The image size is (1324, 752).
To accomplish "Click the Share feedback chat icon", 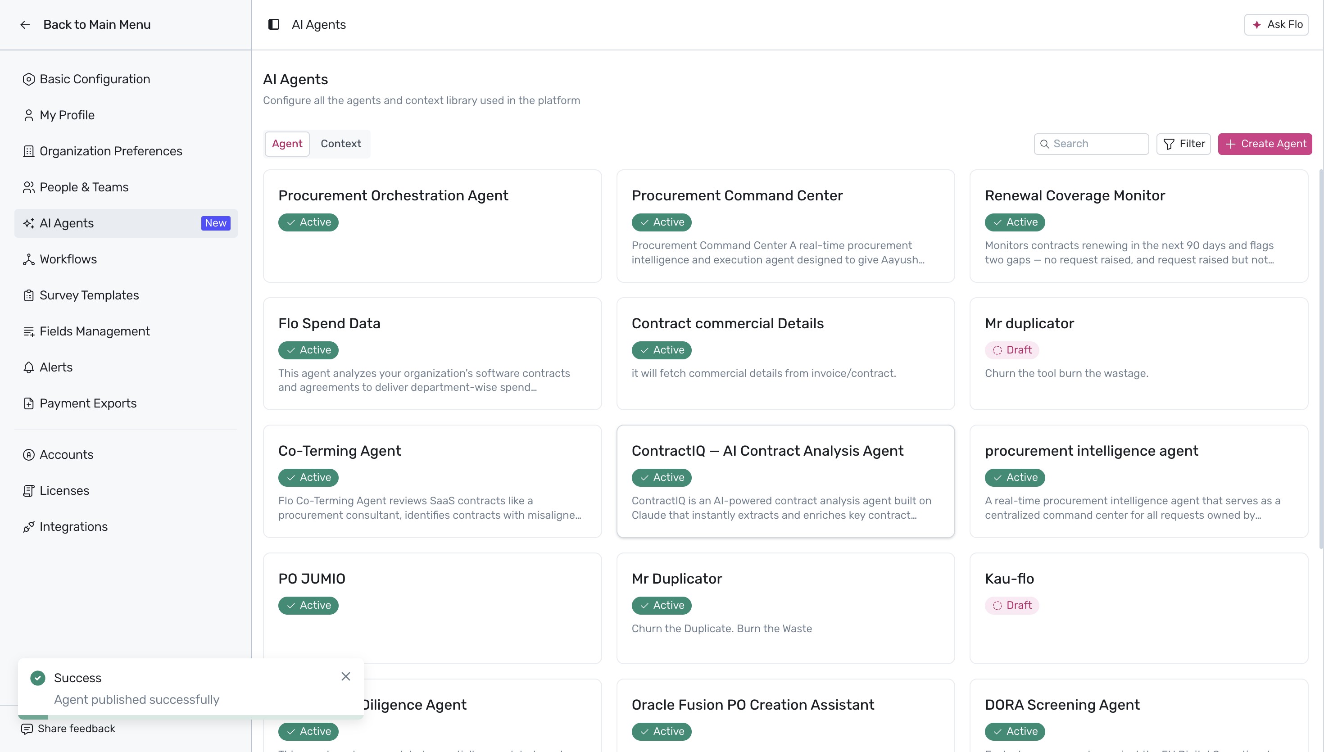I will coord(27,729).
